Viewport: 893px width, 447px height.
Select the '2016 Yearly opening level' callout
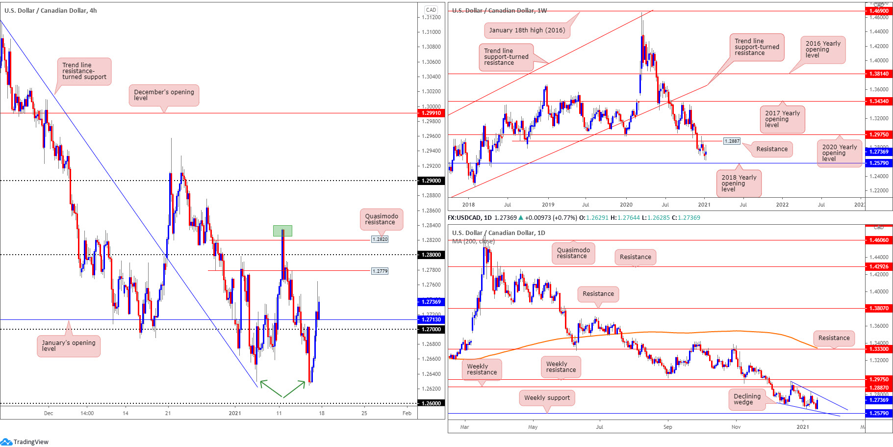click(823, 50)
